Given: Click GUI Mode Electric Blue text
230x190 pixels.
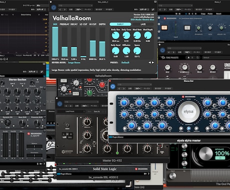Looking at the screenshot, I should (x=142, y=19).
